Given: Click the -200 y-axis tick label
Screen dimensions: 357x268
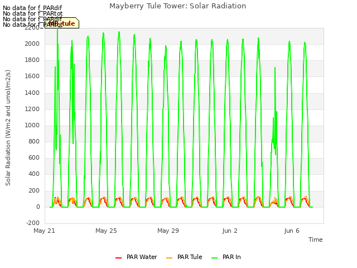Looking at the screenshot, I should pyautogui.click(x=33, y=223).
